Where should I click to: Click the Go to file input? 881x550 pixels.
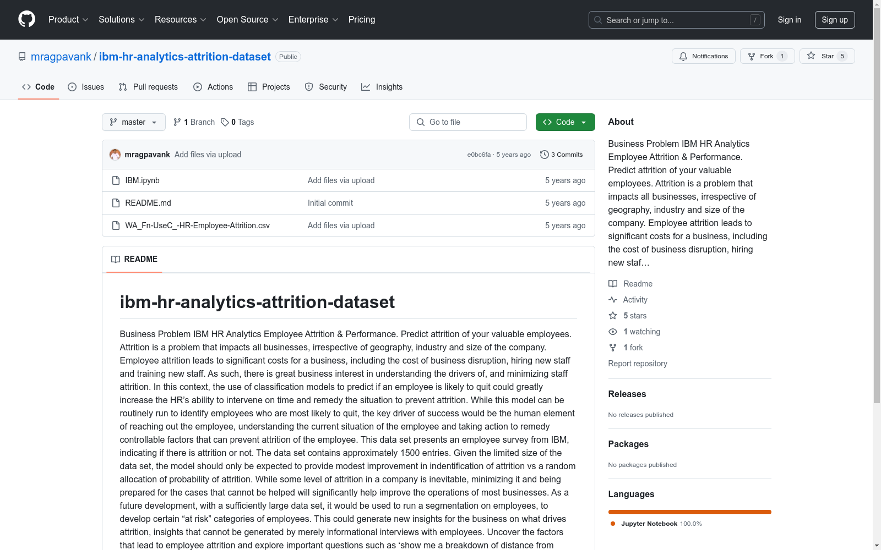coord(468,122)
